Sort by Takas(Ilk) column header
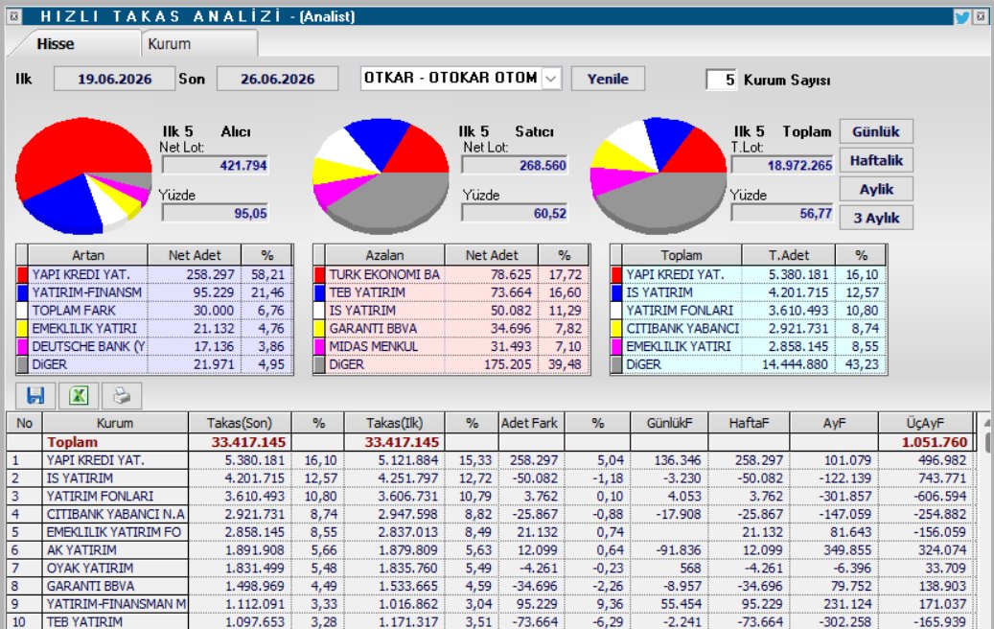The height and width of the screenshot is (629, 994). point(394,423)
